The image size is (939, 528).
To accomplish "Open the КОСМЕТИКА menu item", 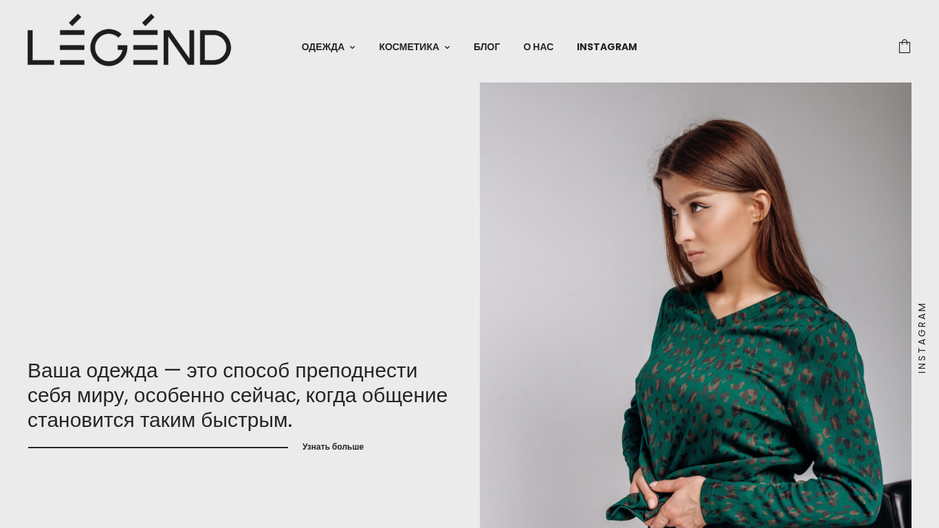I will (x=409, y=47).
